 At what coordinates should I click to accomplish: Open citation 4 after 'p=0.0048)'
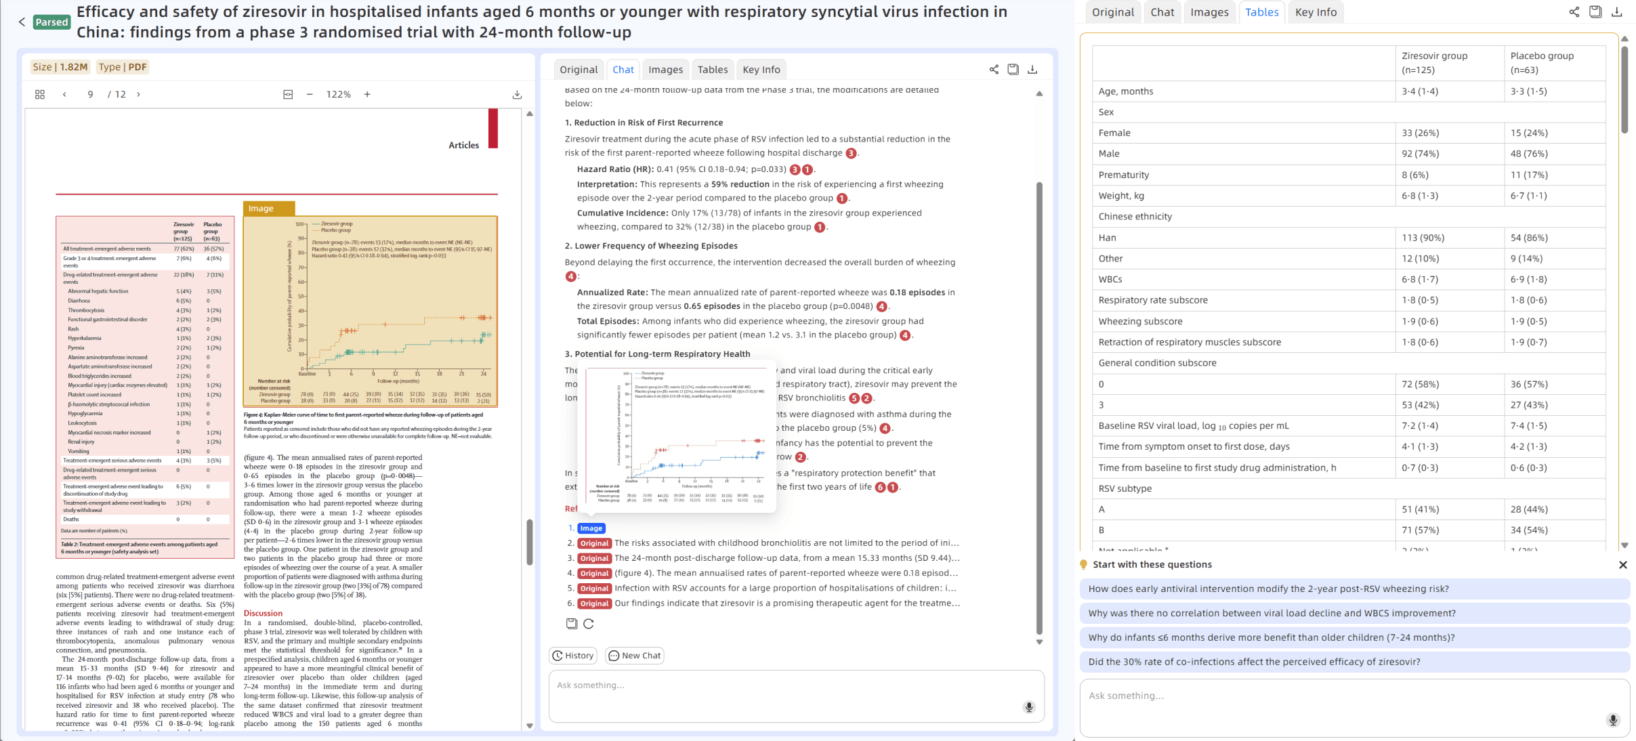tap(881, 307)
